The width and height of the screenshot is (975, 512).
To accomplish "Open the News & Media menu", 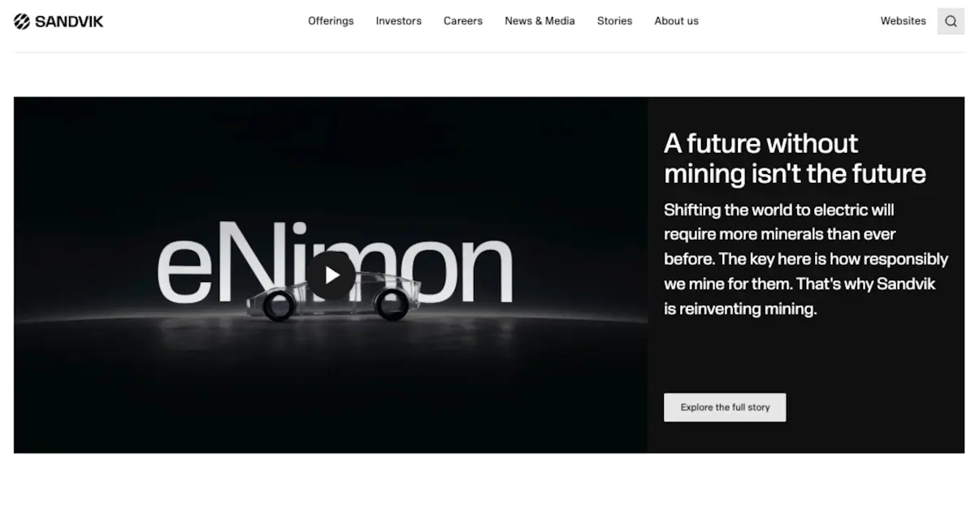I will [x=539, y=21].
